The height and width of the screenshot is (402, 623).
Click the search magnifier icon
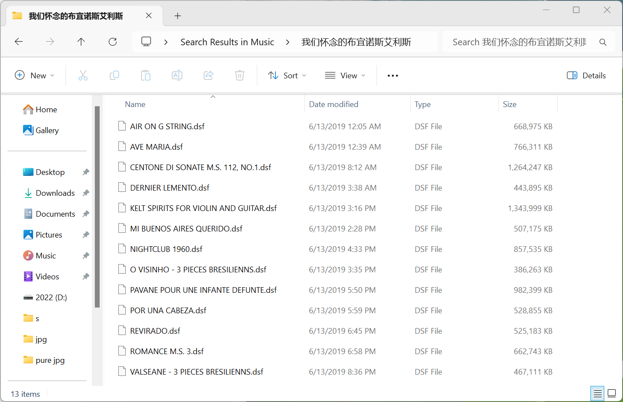603,42
